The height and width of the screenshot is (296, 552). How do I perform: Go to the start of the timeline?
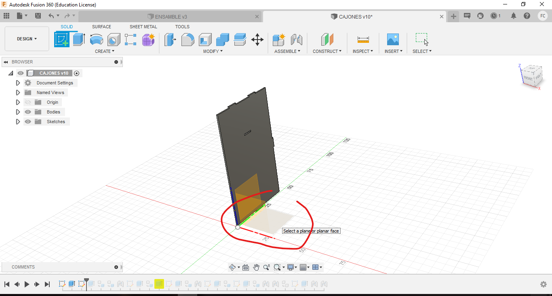click(x=7, y=284)
